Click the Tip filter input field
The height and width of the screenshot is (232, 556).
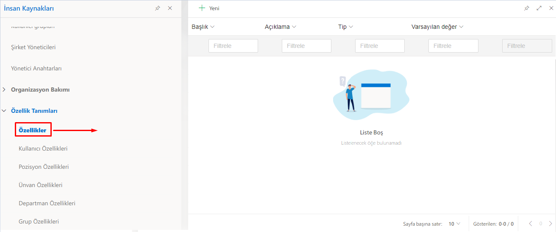point(380,46)
